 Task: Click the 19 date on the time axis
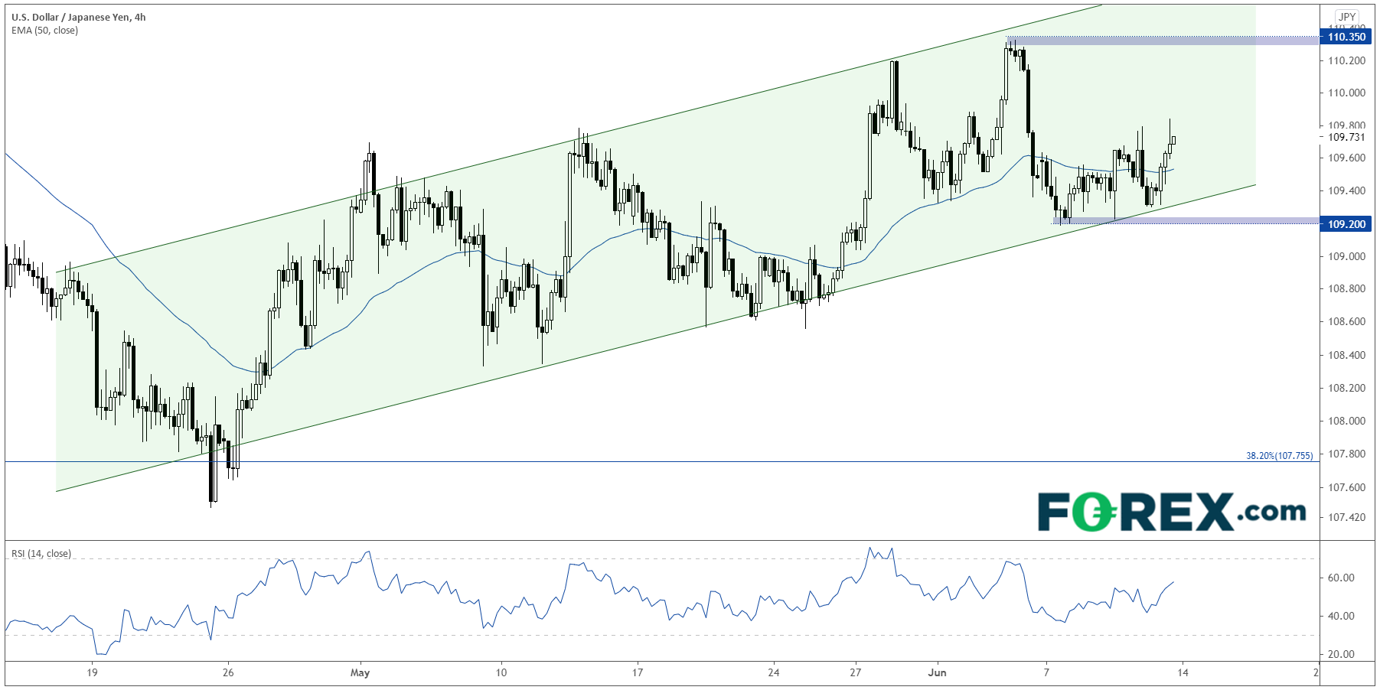pyautogui.click(x=92, y=673)
